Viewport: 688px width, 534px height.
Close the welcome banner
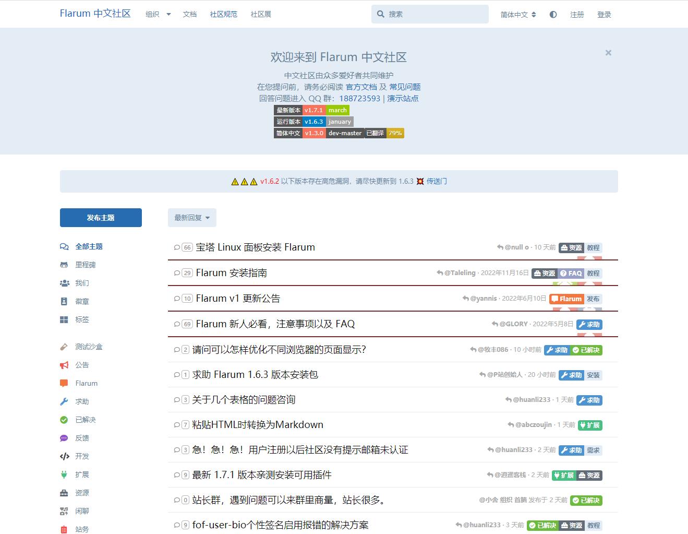click(608, 53)
